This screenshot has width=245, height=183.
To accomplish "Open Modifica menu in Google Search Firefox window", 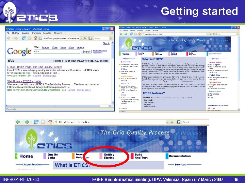I will (15, 33).
